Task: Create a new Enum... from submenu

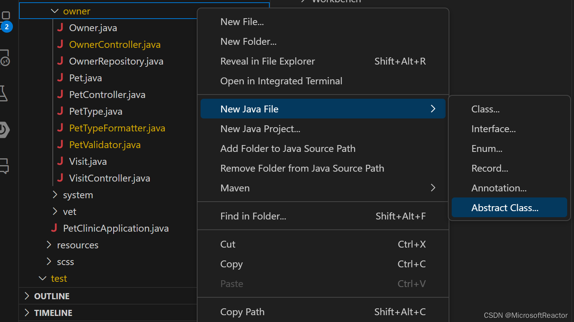Action: [x=509, y=148]
